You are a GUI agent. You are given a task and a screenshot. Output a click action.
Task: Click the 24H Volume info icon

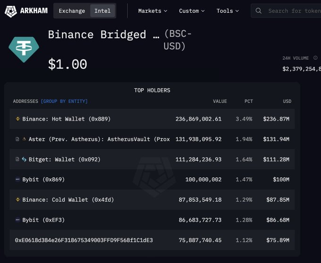tap(315, 58)
